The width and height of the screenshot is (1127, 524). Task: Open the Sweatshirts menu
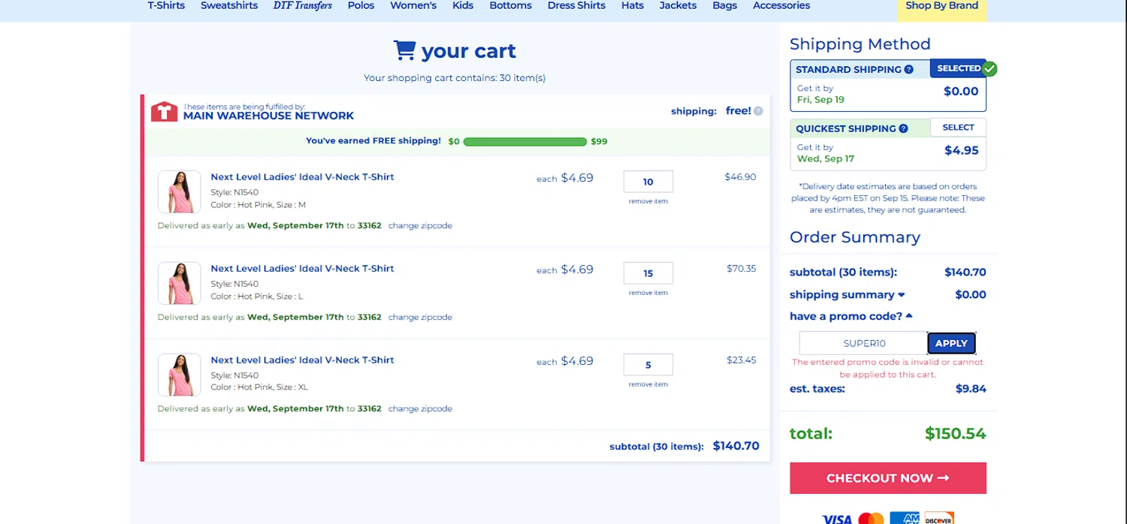pos(229,6)
